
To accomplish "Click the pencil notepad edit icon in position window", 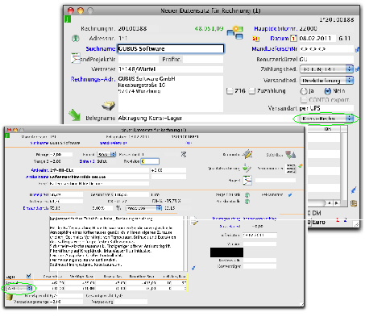I will [247, 154].
